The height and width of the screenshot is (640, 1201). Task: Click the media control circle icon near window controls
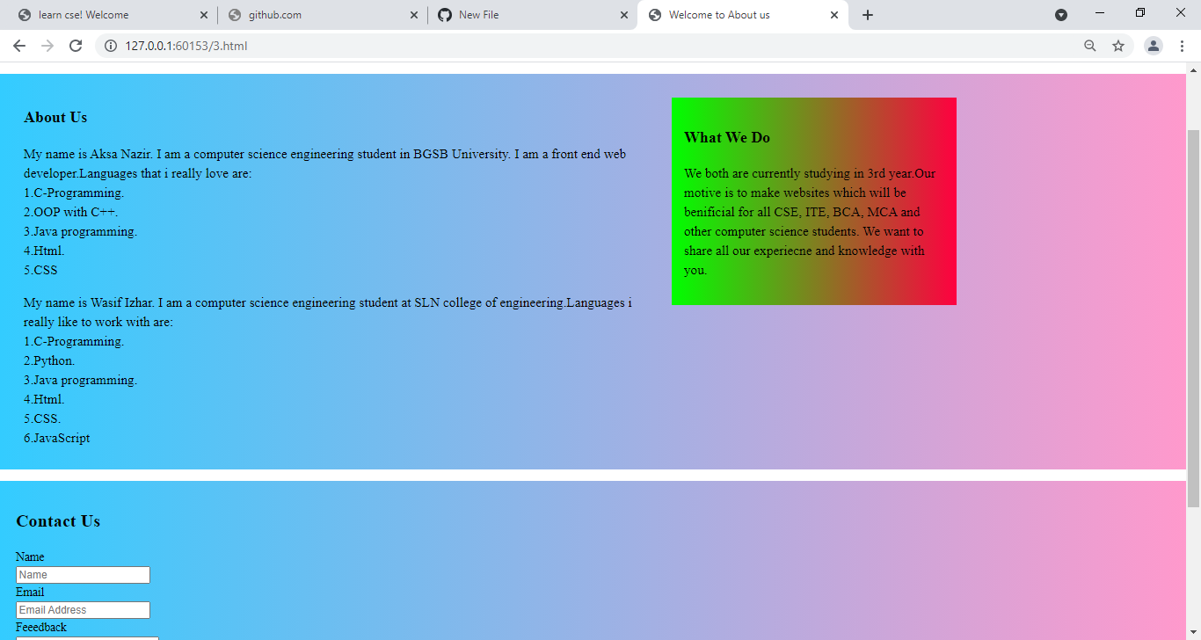click(1061, 14)
